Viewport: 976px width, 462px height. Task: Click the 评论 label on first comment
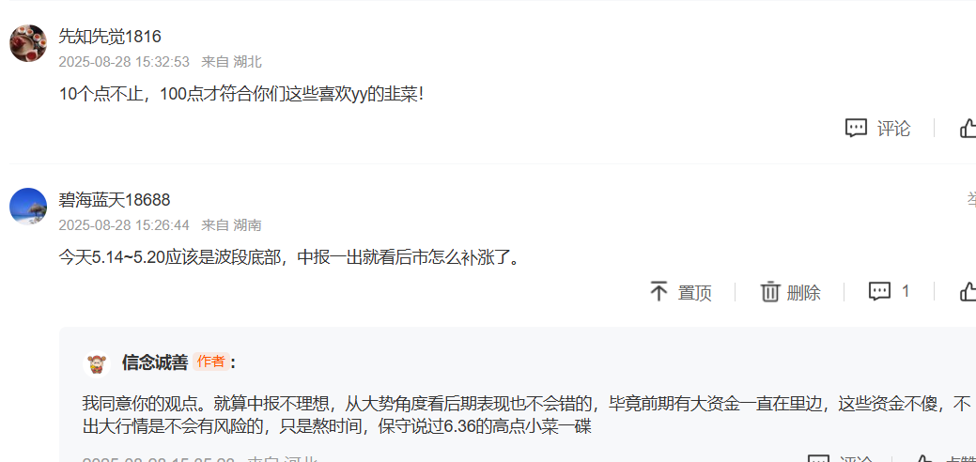[894, 129]
